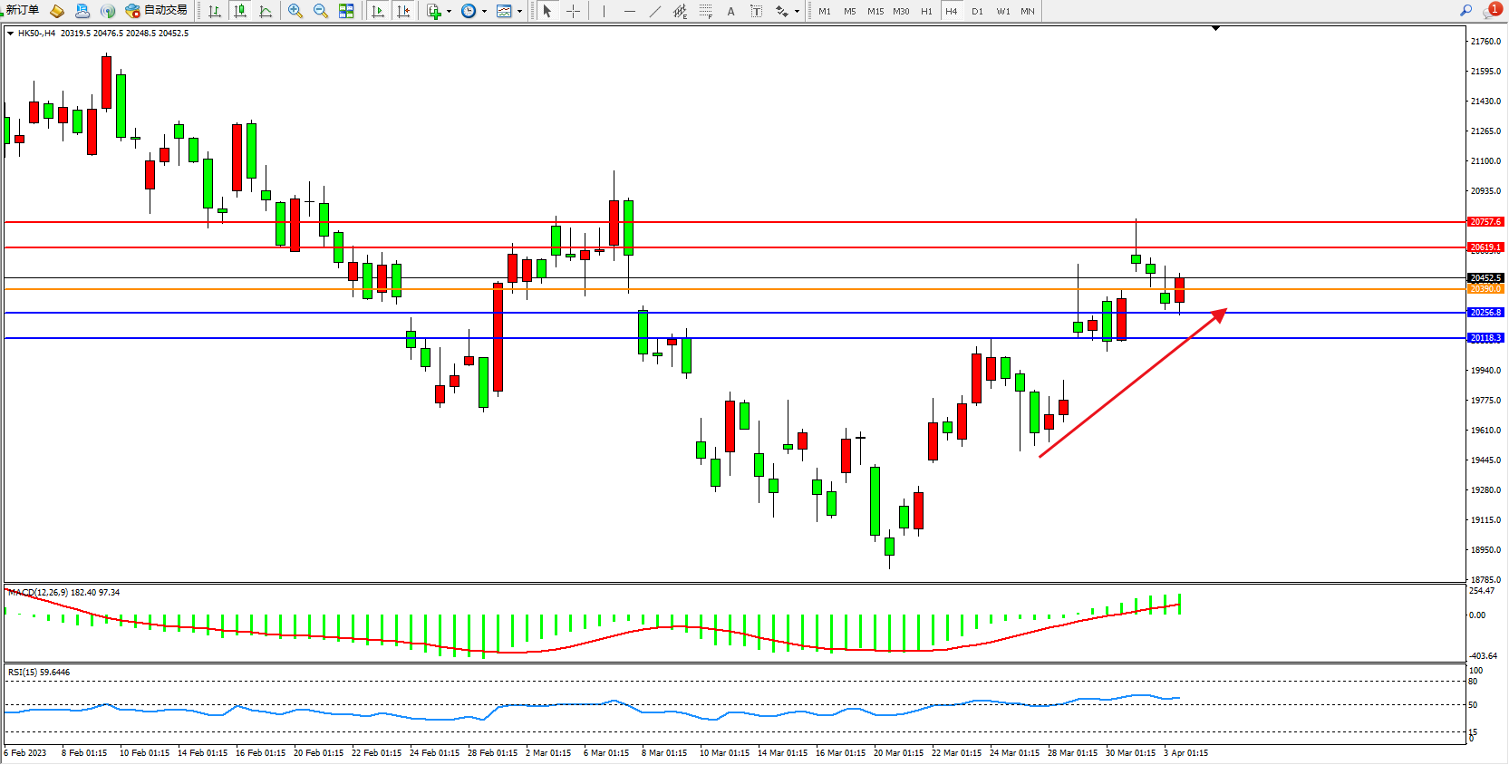Expand the indicators list dropdown arrow

pyautogui.click(x=449, y=12)
